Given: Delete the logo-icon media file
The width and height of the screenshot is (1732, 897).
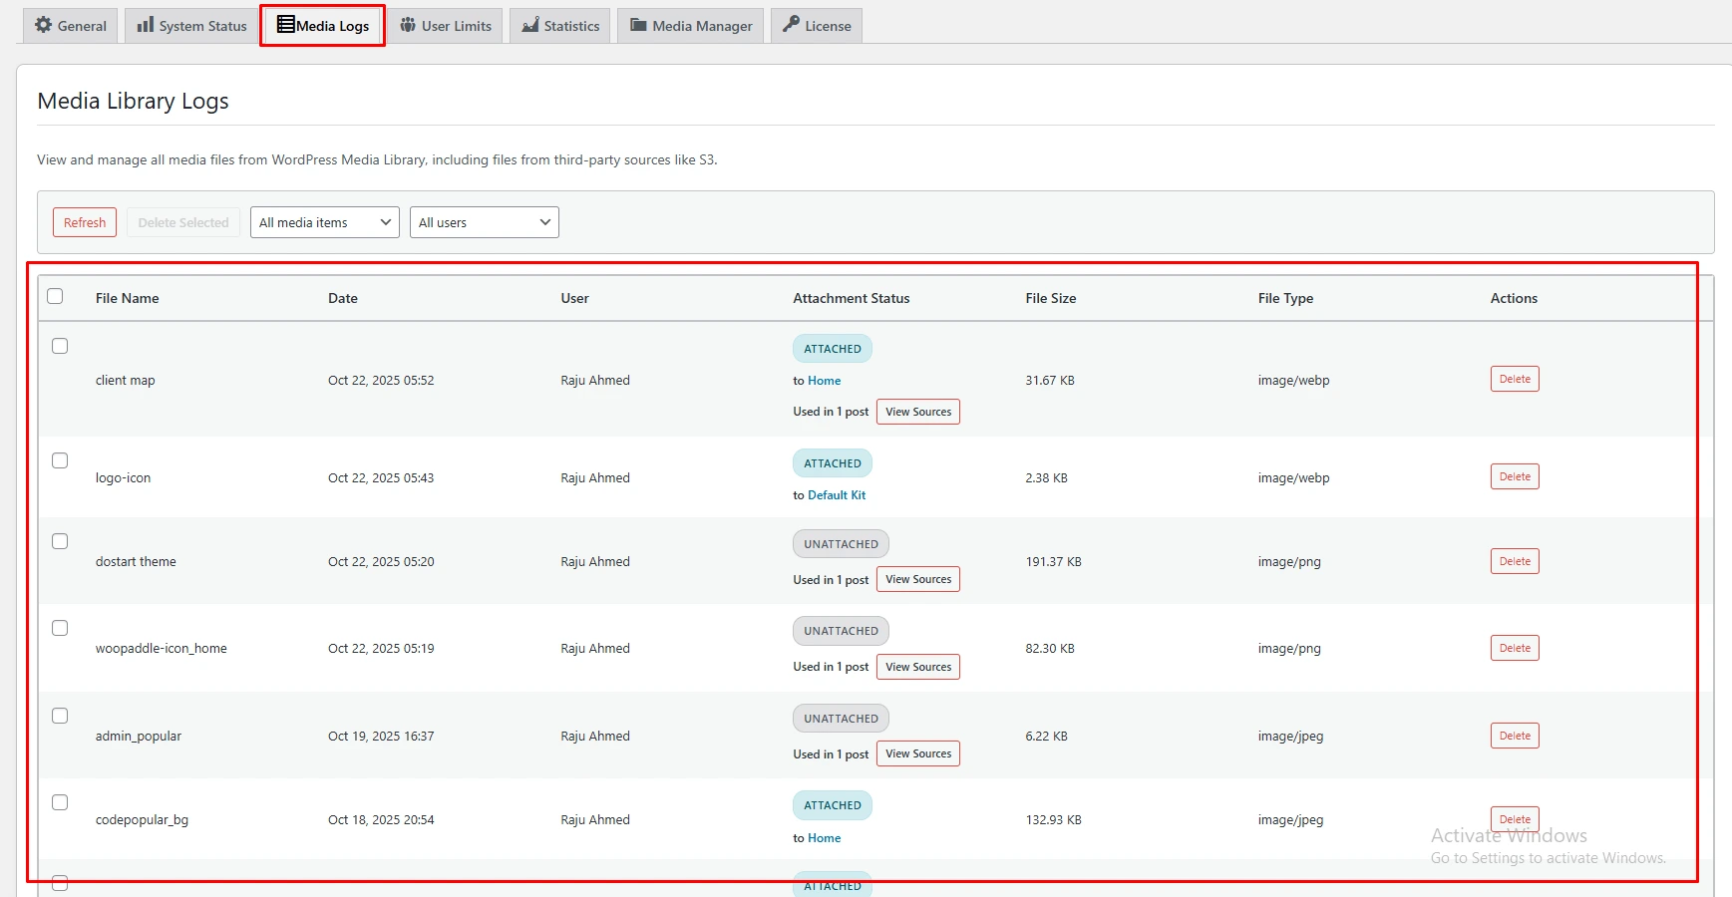Looking at the screenshot, I should coord(1514,476).
